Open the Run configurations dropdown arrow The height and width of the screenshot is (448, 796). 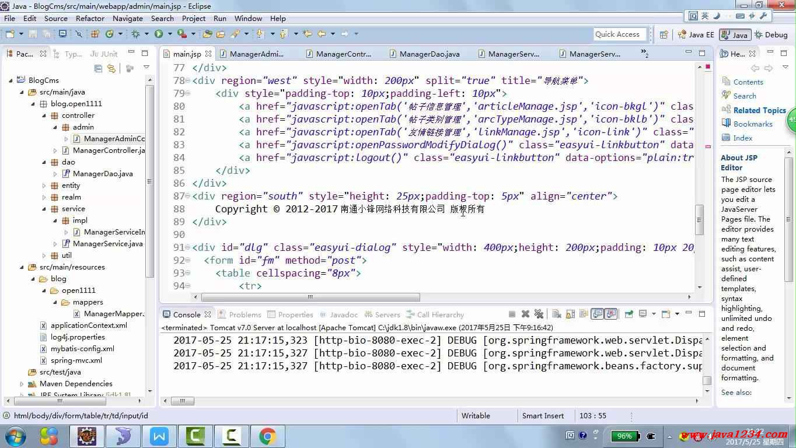170,34
